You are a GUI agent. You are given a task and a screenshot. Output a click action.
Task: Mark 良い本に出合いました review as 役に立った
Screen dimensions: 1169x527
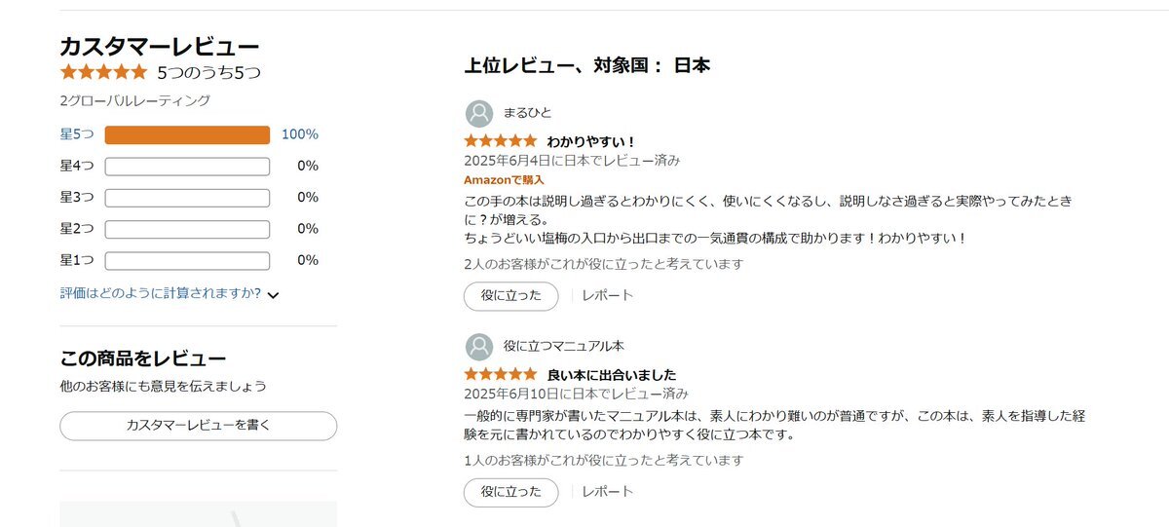(x=511, y=493)
